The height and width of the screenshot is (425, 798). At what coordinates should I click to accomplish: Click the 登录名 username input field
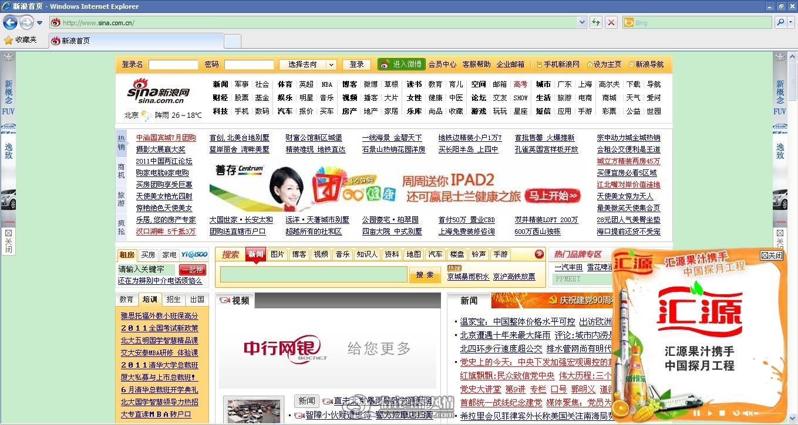(173, 64)
